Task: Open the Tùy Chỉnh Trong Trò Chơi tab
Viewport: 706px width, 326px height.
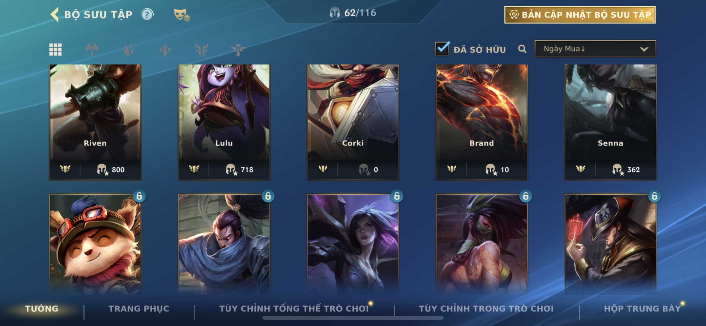Action: coord(486,308)
